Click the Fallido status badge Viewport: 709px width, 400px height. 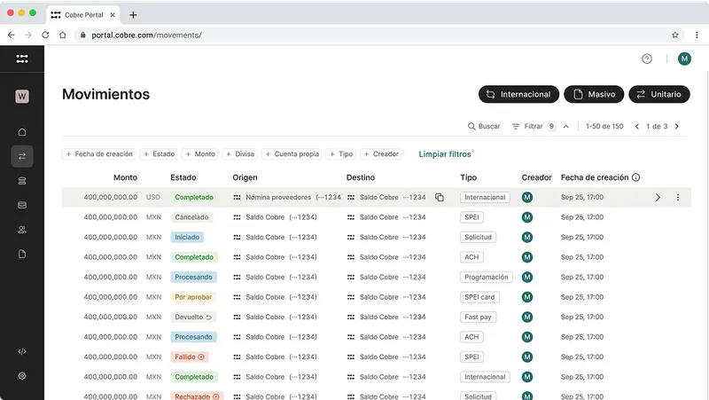(x=190, y=357)
